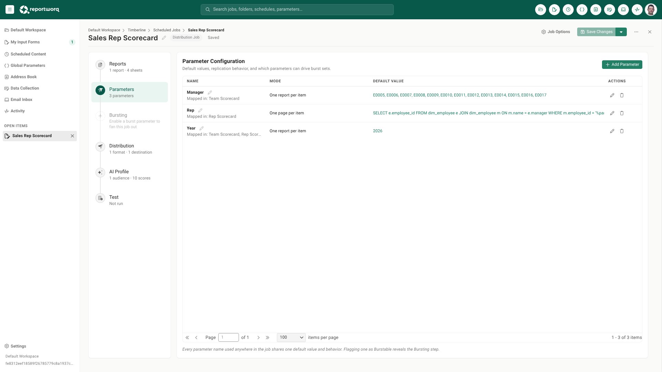Close the Sales Rep Scorecard open item
Viewport: 662px width, 372px height.
72,136
